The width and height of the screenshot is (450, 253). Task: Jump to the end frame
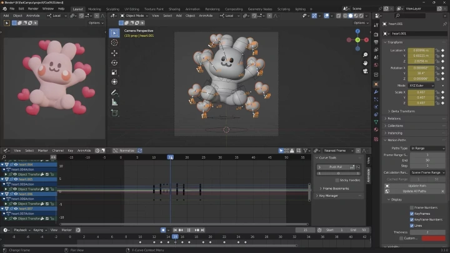click(202, 230)
